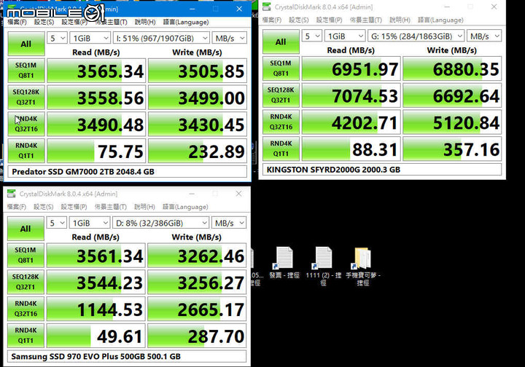Click CrystalDiskMark title icon in Samsung window
This screenshot has width=525, height=367.
pos(12,194)
